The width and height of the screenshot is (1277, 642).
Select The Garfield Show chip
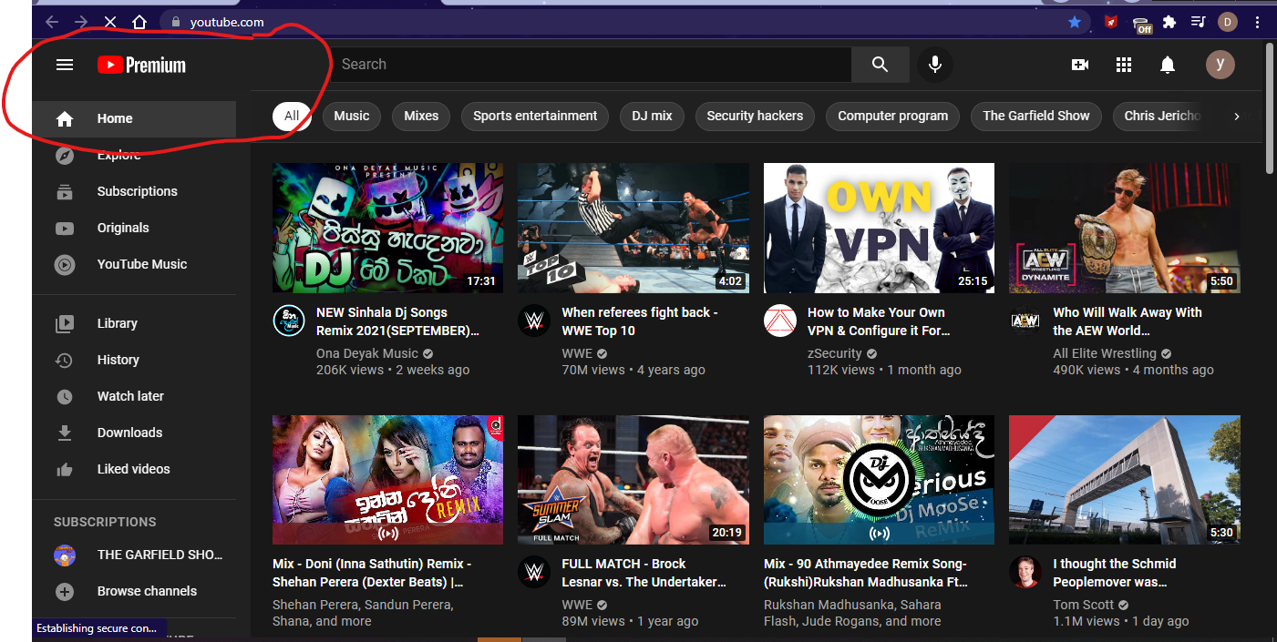point(1036,116)
